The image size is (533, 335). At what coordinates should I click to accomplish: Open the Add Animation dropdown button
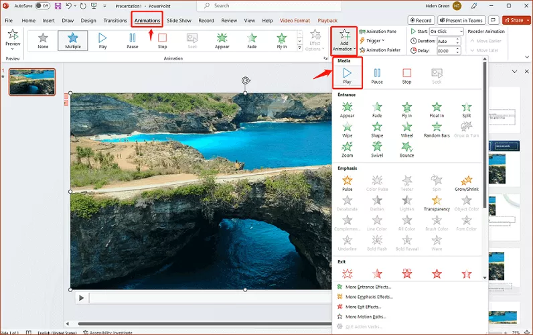click(x=344, y=41)
